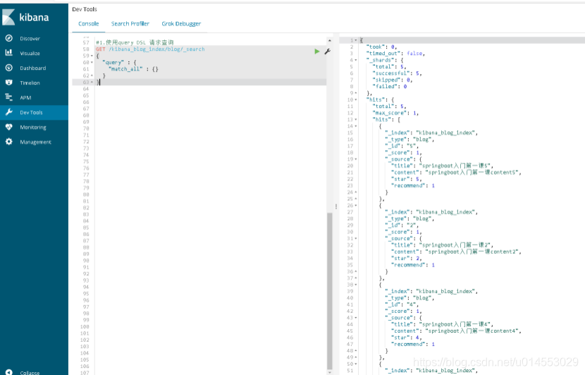This screenshot has width=585, height=375.
Task: Open request options wrench icon in editor
Action: pyautogui.click(x=328, y=51)
